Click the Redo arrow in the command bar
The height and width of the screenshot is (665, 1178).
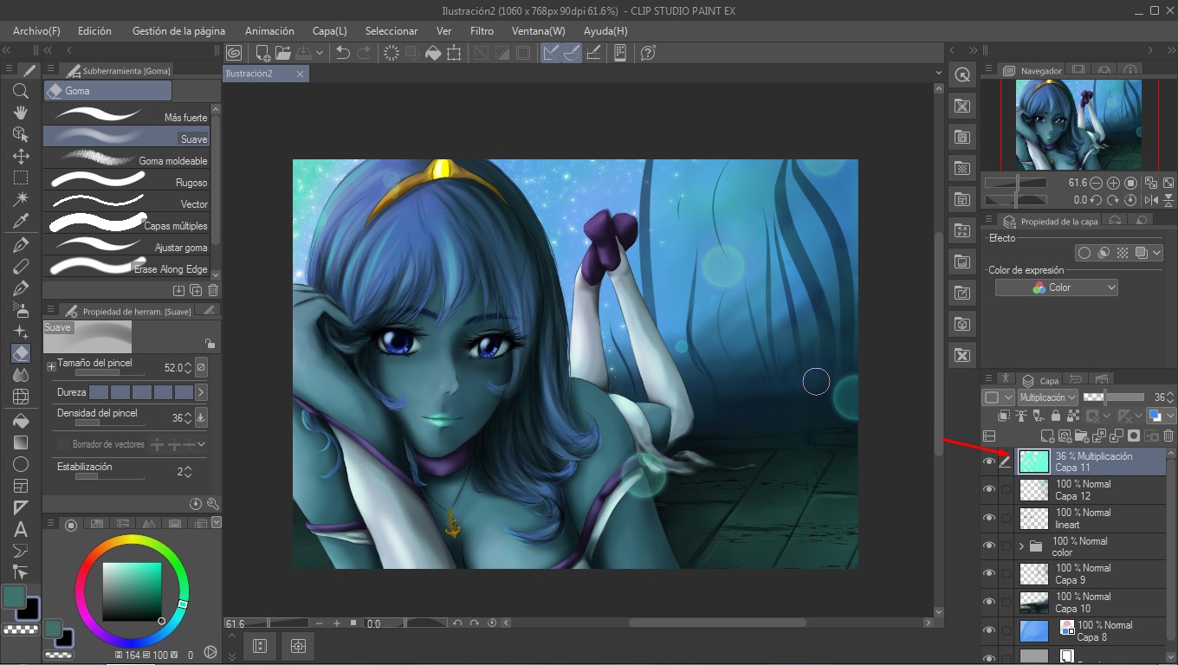365,53
